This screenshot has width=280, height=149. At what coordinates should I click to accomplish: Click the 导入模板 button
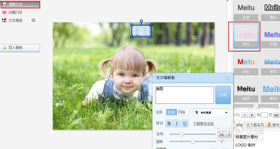[20, 48]
